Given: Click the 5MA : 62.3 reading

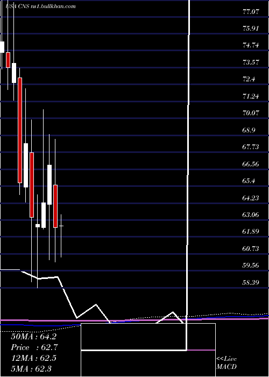Looking at the screenshot, I should click(x=31, y=369).
